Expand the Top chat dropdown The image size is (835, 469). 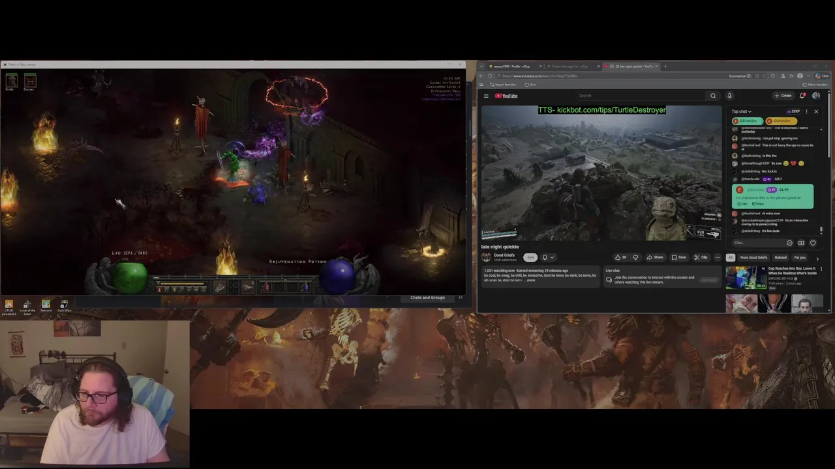742,111
